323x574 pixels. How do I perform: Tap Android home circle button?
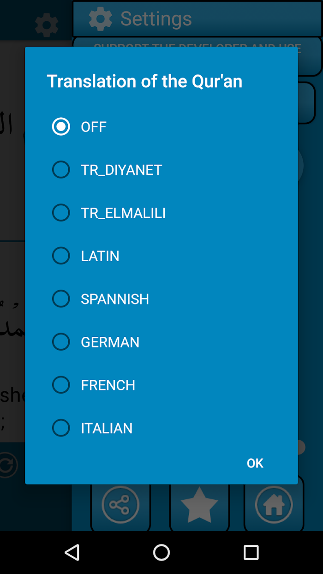click(161, 552)
